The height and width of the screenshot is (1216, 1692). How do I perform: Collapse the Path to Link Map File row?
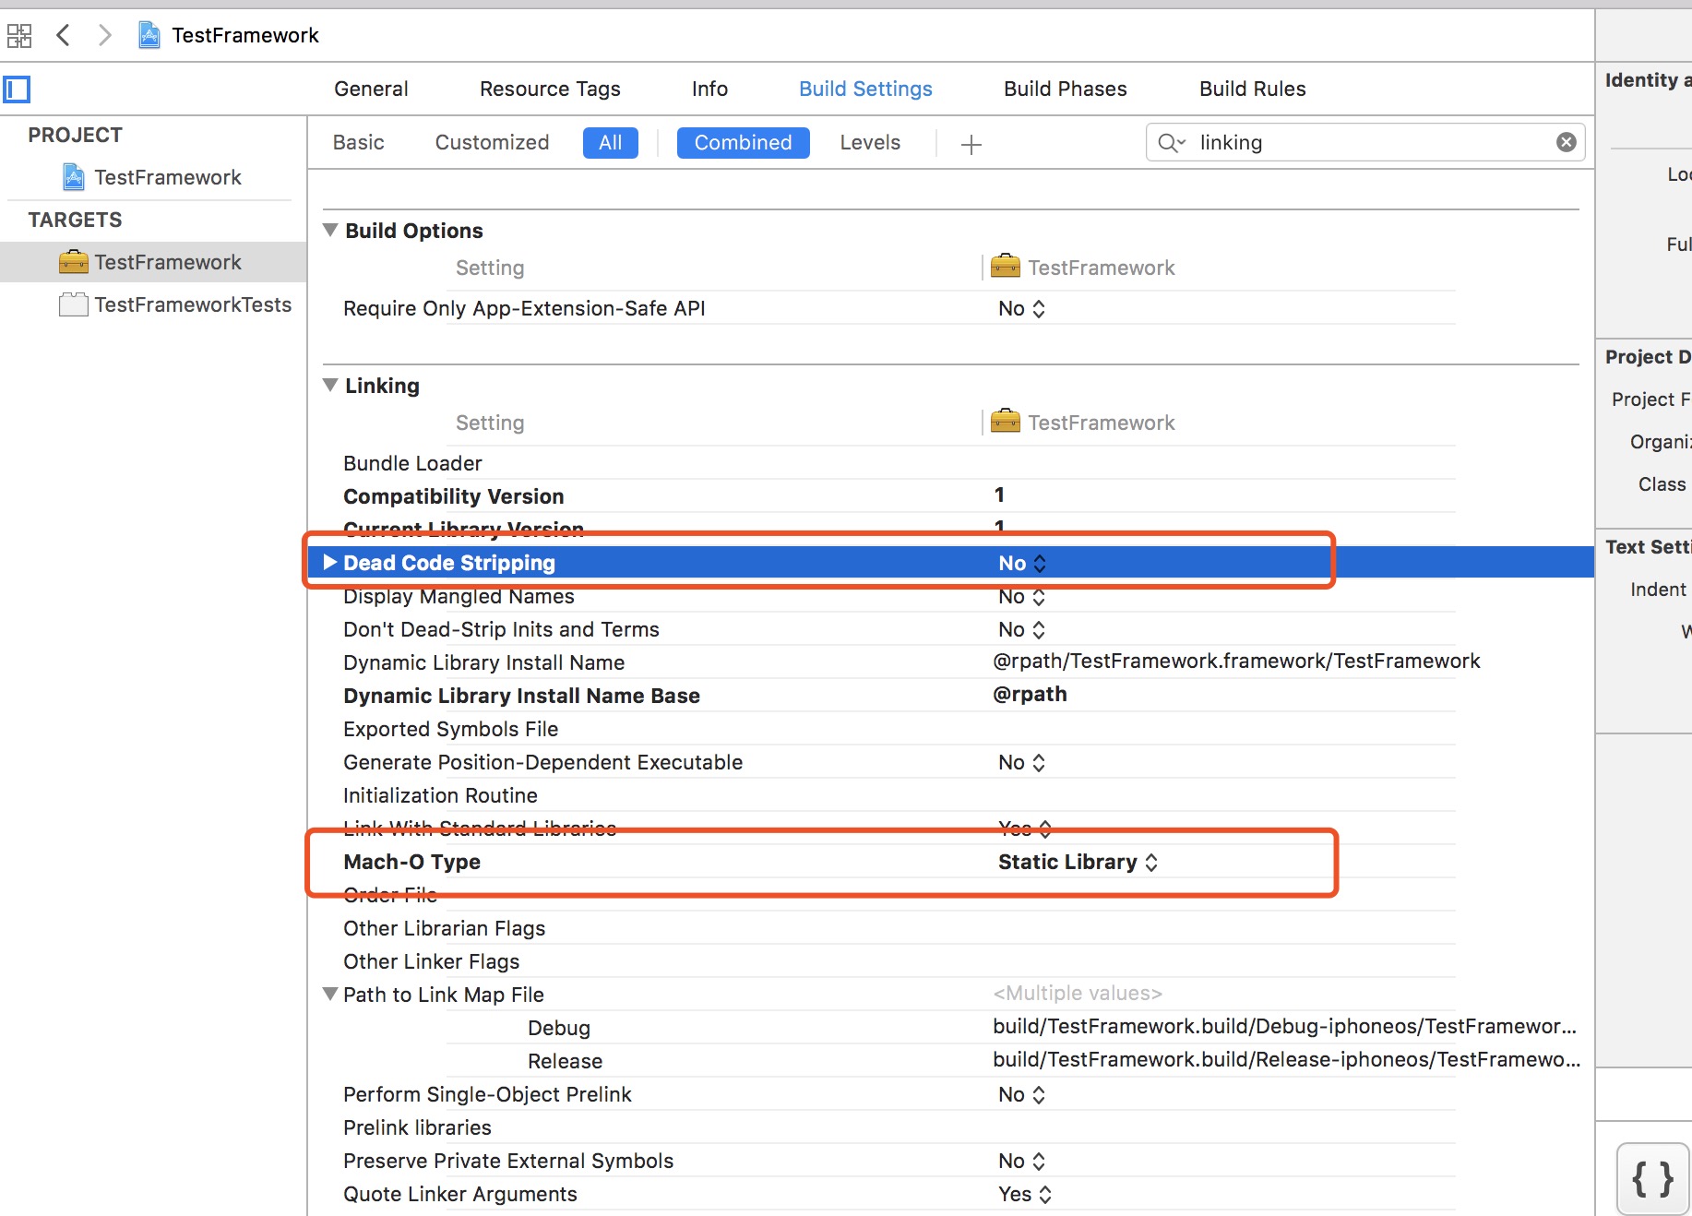click(330, 994)
